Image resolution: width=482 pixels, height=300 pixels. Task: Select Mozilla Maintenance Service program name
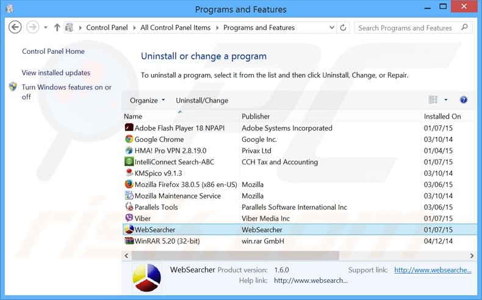[178, 196]
